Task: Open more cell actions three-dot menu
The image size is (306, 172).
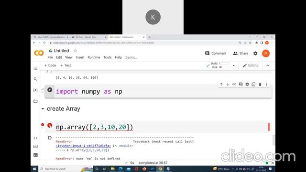Action: [x=266, y=84]
